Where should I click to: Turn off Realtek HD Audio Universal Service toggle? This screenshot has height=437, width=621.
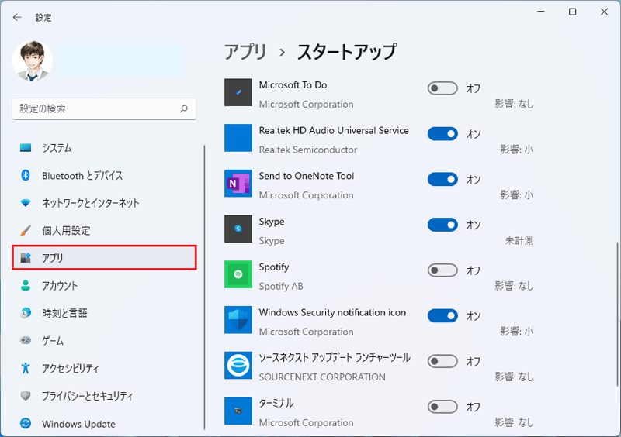pos(442,134)
